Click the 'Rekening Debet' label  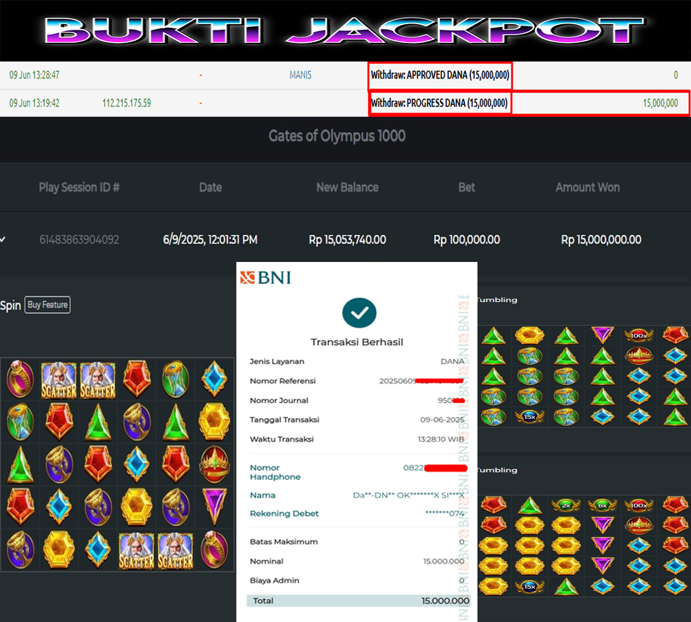click(x=284, y=513)
